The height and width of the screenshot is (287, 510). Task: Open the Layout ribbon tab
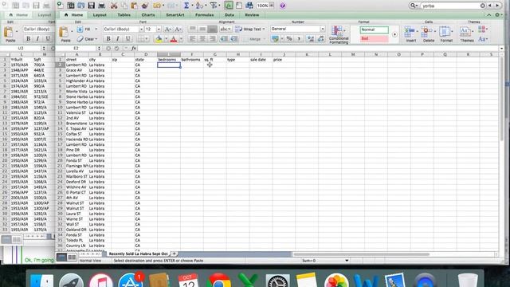(x=100, y=15)
